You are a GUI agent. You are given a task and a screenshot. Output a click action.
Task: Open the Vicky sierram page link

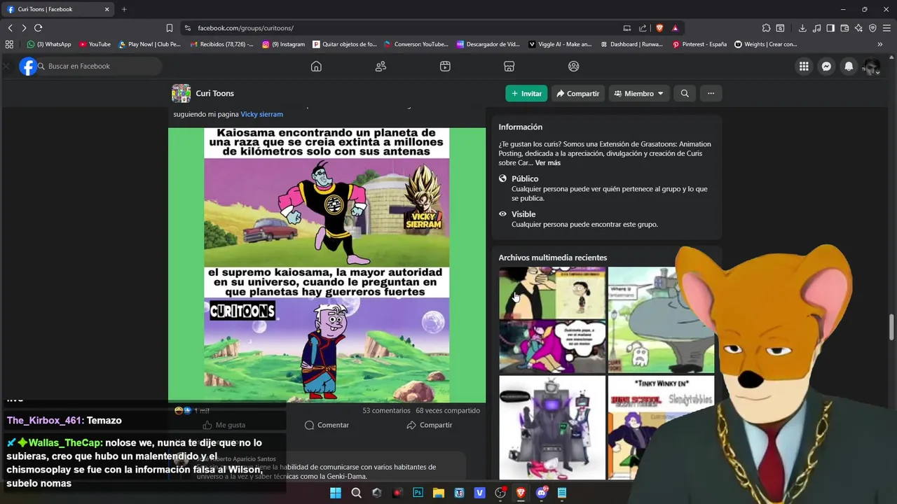(x=262, y=114)
